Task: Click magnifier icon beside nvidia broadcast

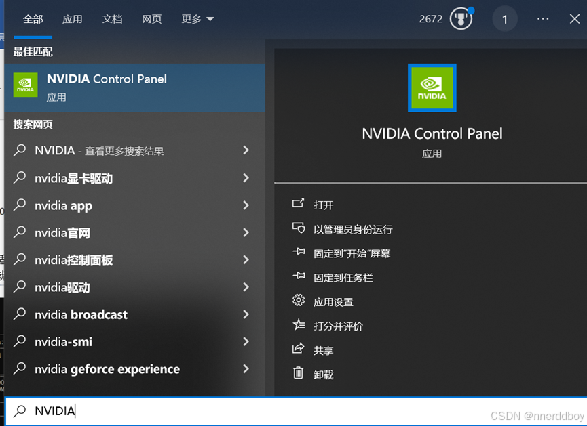Action: [x=20, y=314]
